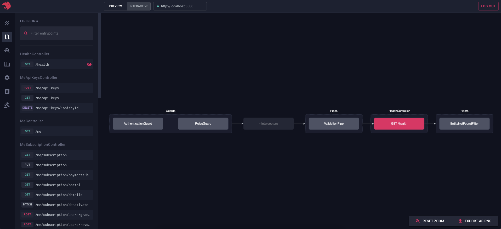The image size is (501, 229).
Task: Click the ValidationPipe node
Action: (x=334, y=124)
